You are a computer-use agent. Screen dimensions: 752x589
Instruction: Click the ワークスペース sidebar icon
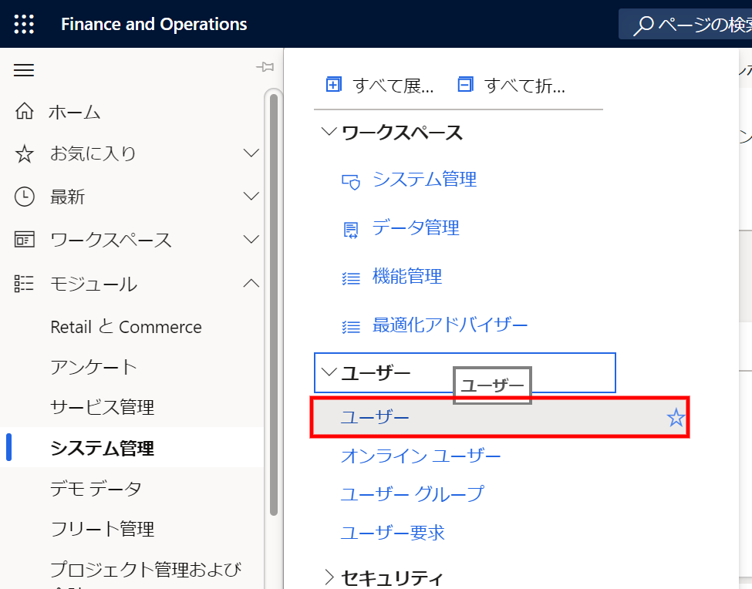tap(24, 239)
